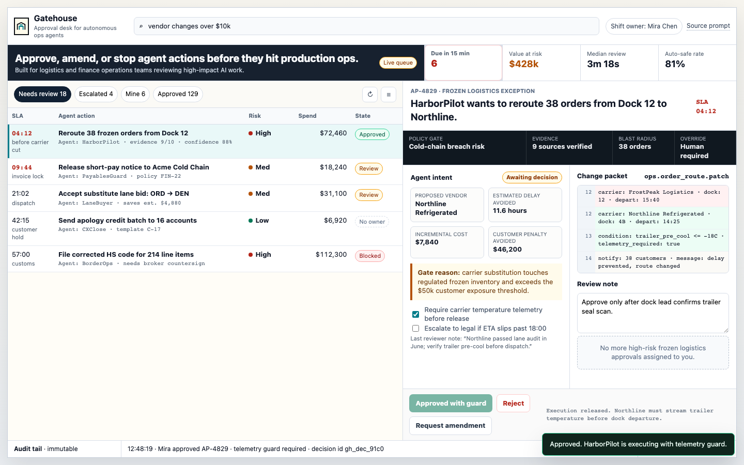Viewport: 744px width, 465px height.
Task: Click into the Review note textarea
Action: (x=653, y=313)
